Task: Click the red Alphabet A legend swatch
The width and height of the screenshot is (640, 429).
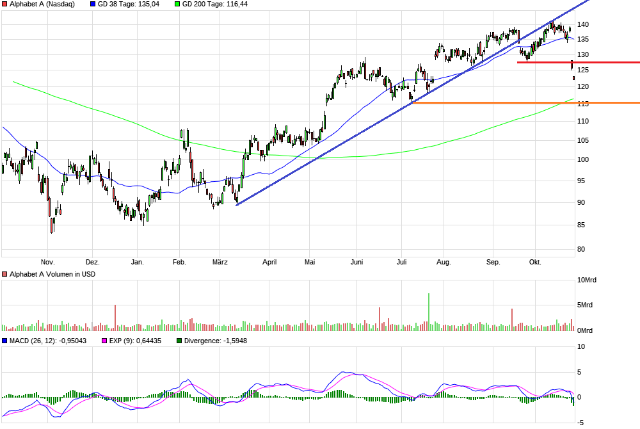Action: [4, 4]
